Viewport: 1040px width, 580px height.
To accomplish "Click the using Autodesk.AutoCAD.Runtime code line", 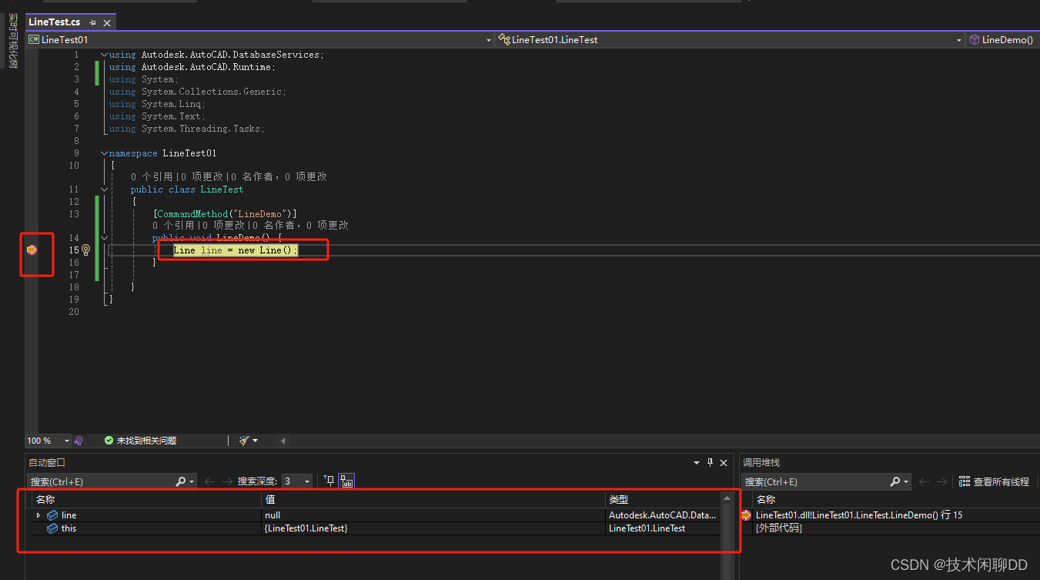I will pos(192,67).
